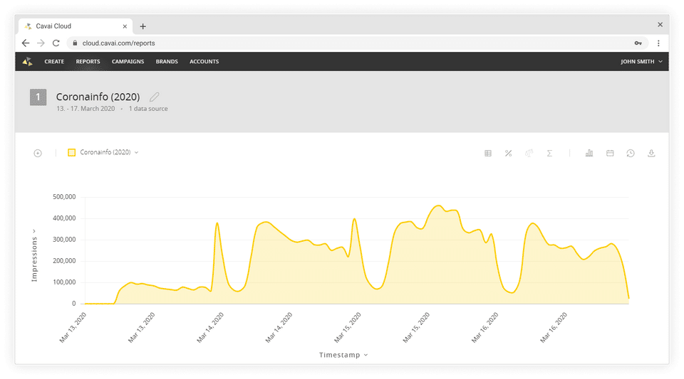Open the BRANDS page
684x379 pixels.
167,61
